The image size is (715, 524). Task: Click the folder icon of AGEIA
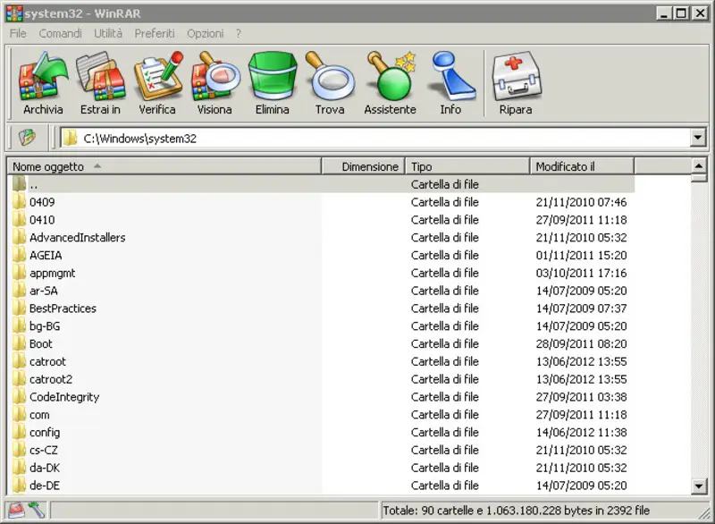pos(19,255)
